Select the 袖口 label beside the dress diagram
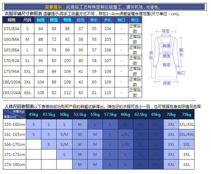This screenshot has width=211, height=174. click(181, 73)
